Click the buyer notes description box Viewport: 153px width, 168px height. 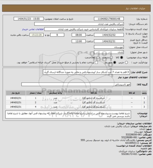click(68, 115)
